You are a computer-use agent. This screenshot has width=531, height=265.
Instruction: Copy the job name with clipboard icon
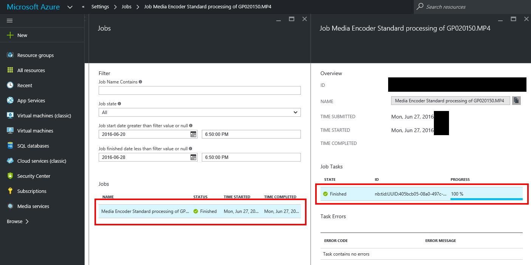(517, 100)
